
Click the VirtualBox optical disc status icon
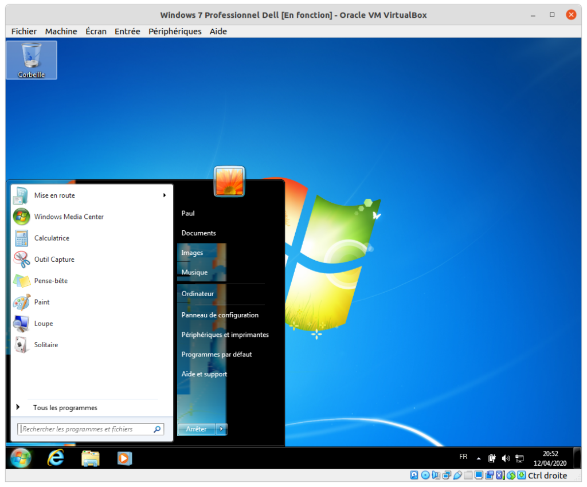[425, 476]
